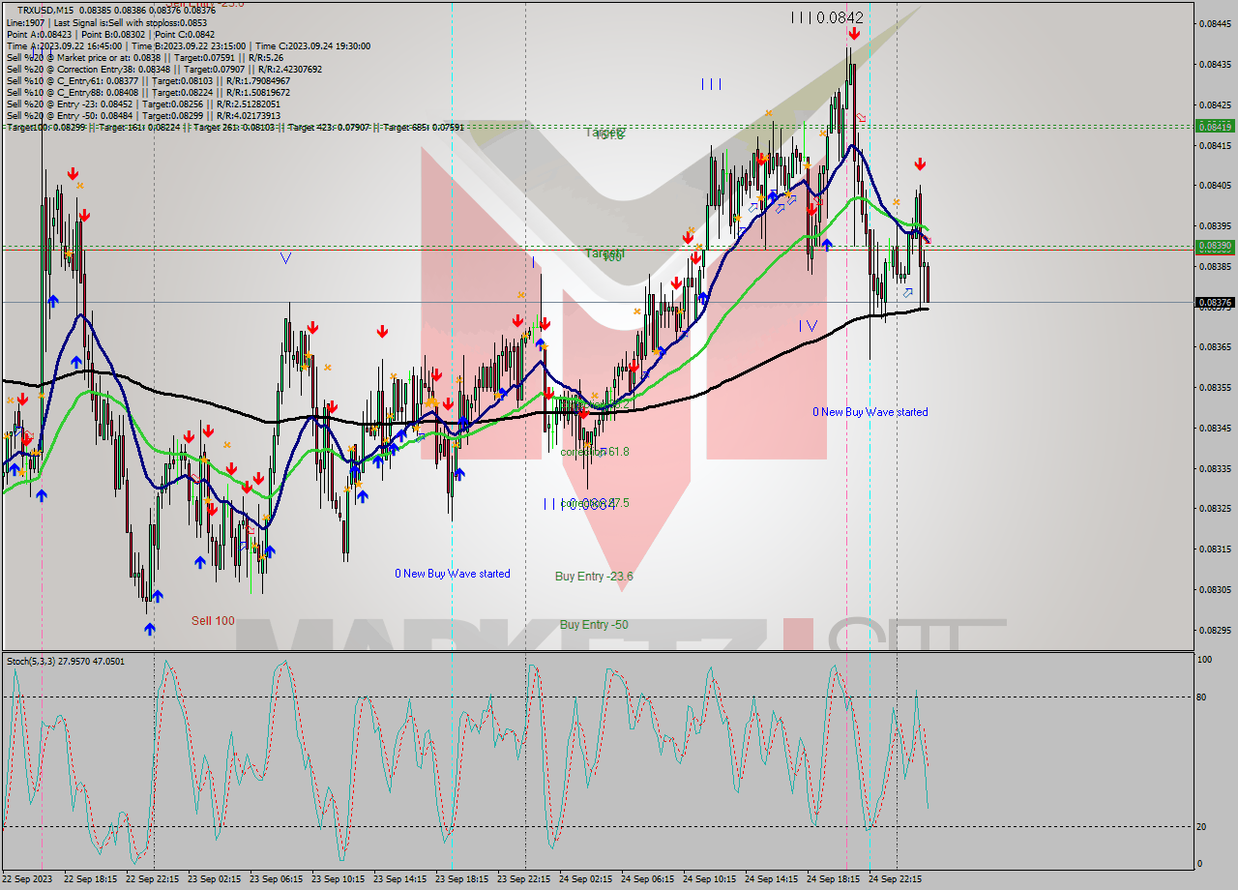Click the '24 Sep 06:15' time axis label
This screenshot has height=890, width=1238.
(648, 879)
